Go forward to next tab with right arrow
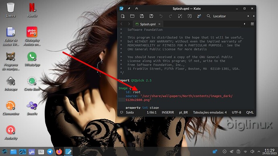The image size is (278, 156). [129, 24]
